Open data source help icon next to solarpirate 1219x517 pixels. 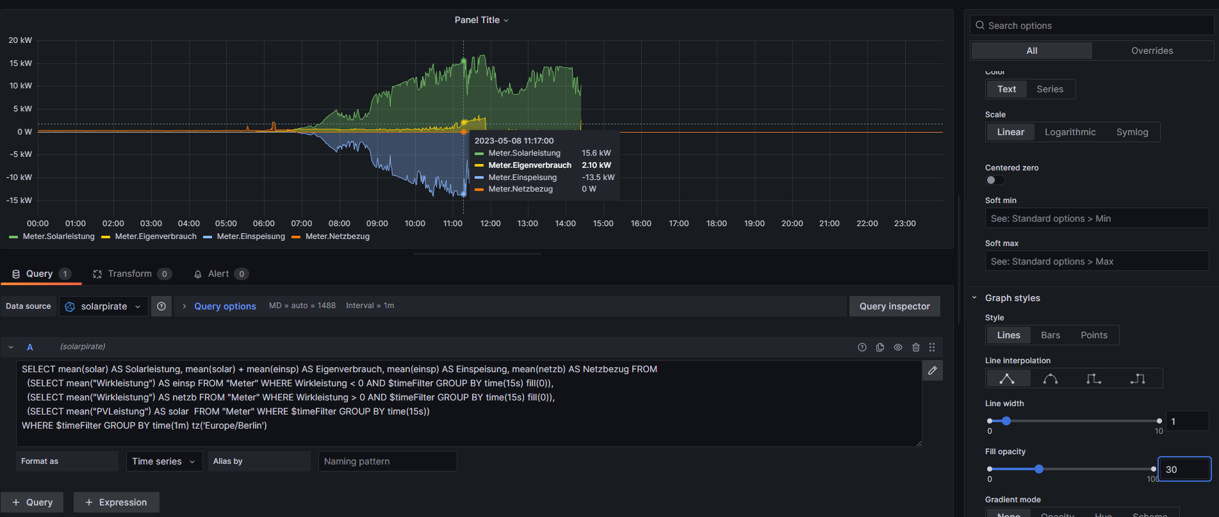(x=161, y=306)
